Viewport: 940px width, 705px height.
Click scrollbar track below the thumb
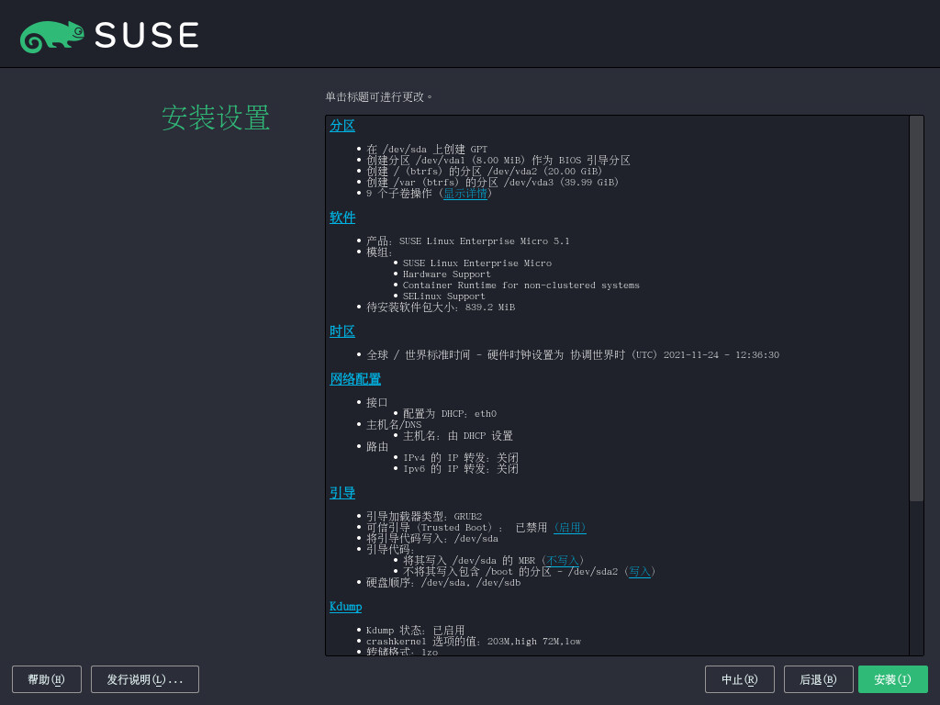coord(916,578)
